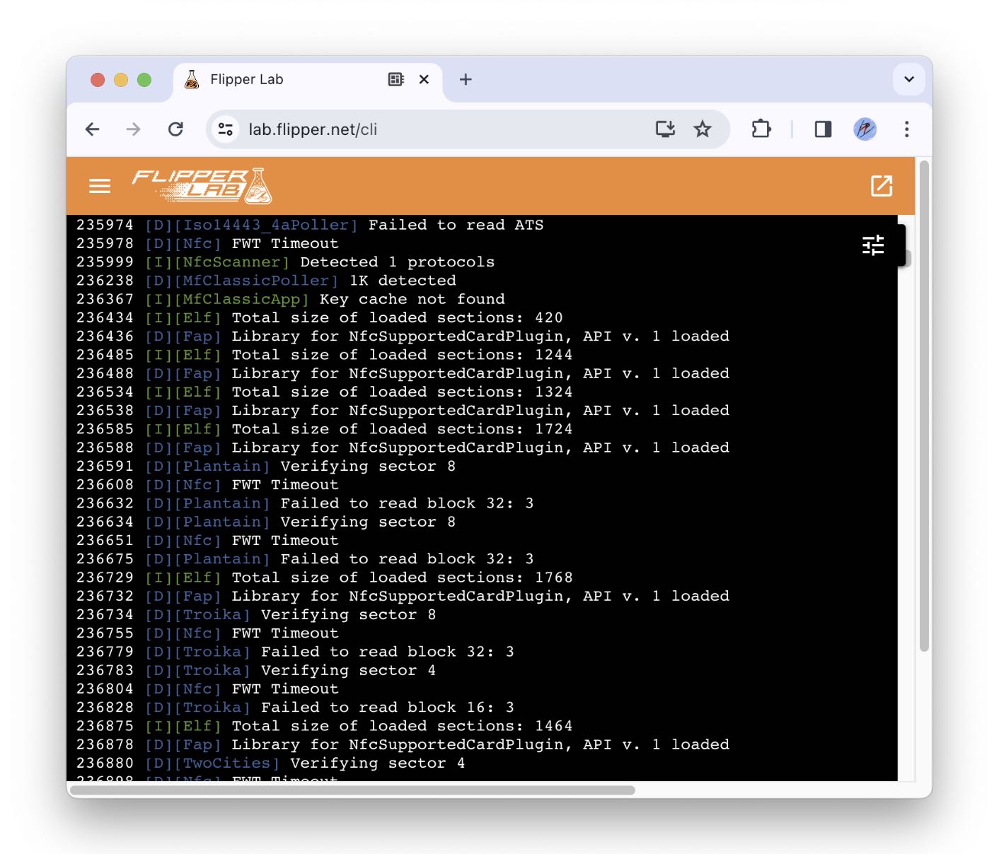Click the [NfcScanner] tag

[x=232, y=262]
